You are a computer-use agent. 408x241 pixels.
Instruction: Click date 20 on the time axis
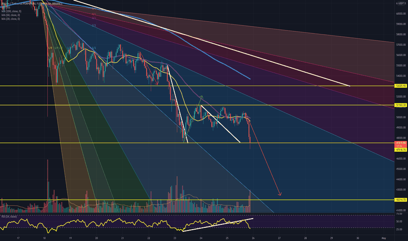pyautogui.click(x=97, y=238)
